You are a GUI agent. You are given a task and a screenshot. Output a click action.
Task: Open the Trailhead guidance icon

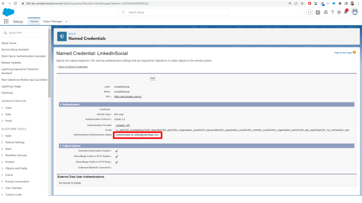(x=325, y=12)
